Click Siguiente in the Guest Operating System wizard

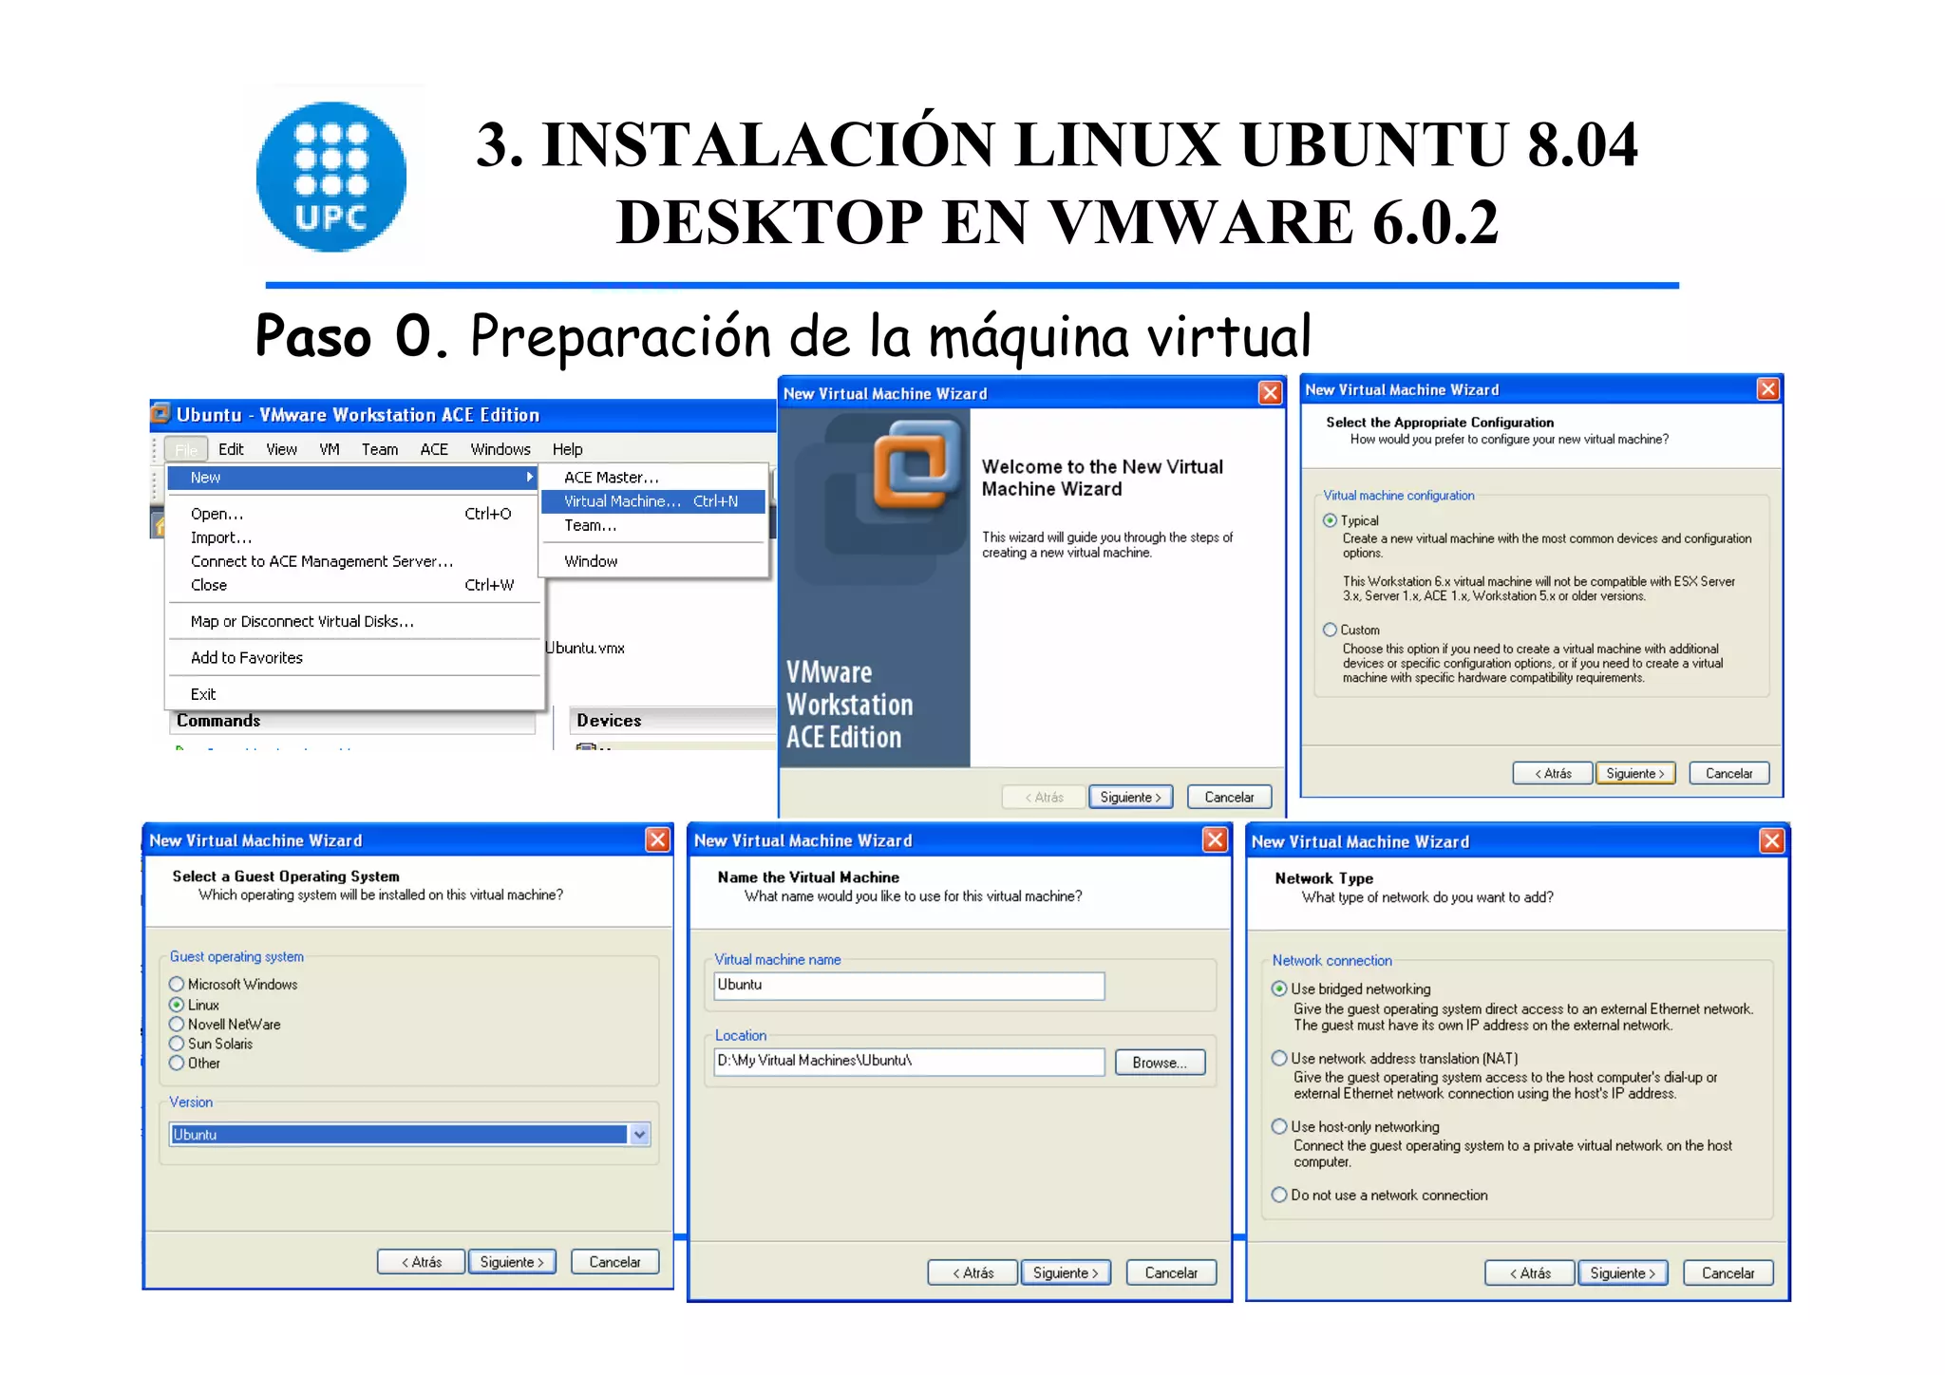pyautogui.click(x=512, y=1262)
